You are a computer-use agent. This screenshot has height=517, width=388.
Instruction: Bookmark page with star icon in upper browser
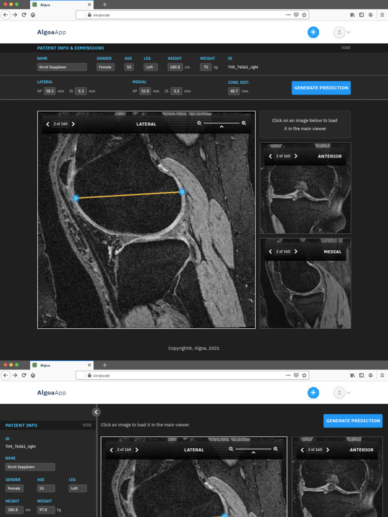(304, 15)
